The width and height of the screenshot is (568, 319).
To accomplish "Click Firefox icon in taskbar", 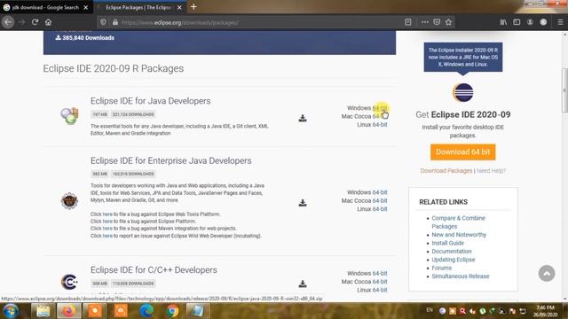I will [68, 311].
